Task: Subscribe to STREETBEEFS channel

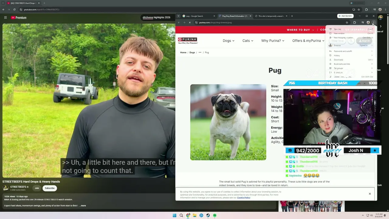Action: pos(50,188)
